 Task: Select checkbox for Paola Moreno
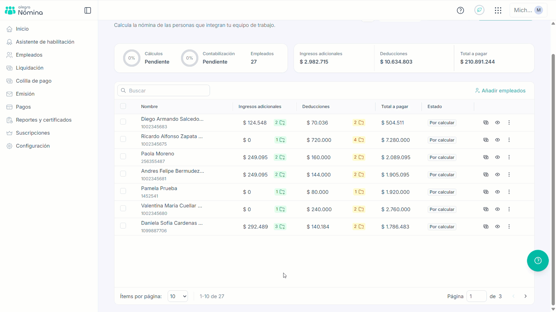coord(123,156)
